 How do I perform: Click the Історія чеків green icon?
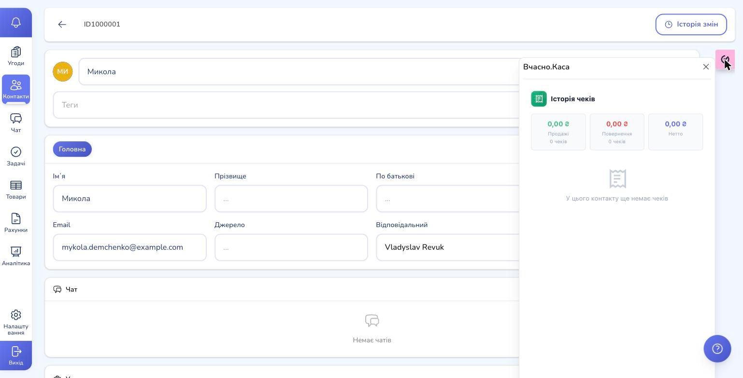click(x=539, y=98)
